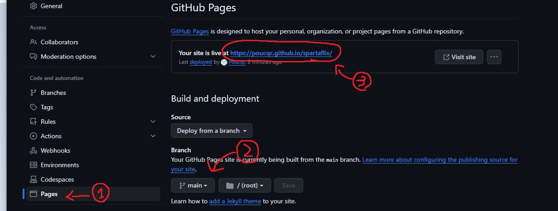This screenshot has width=558, height=211.
Task: Click the Webhooks icon
Action: tap(33, 150)
